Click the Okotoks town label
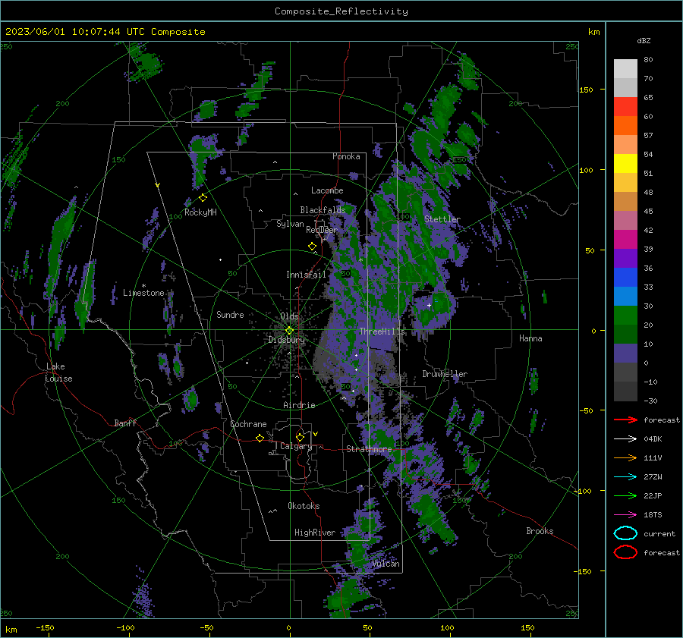683x638 pixels. click(x=304, y=505)
